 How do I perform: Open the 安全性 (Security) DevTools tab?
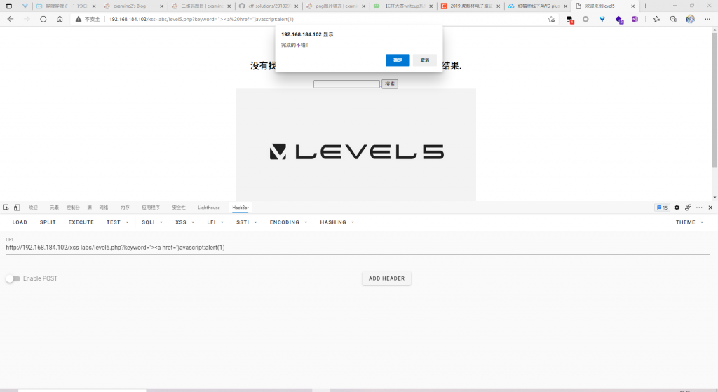tap(179, 208)
